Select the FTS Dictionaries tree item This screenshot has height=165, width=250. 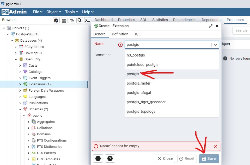50,147
